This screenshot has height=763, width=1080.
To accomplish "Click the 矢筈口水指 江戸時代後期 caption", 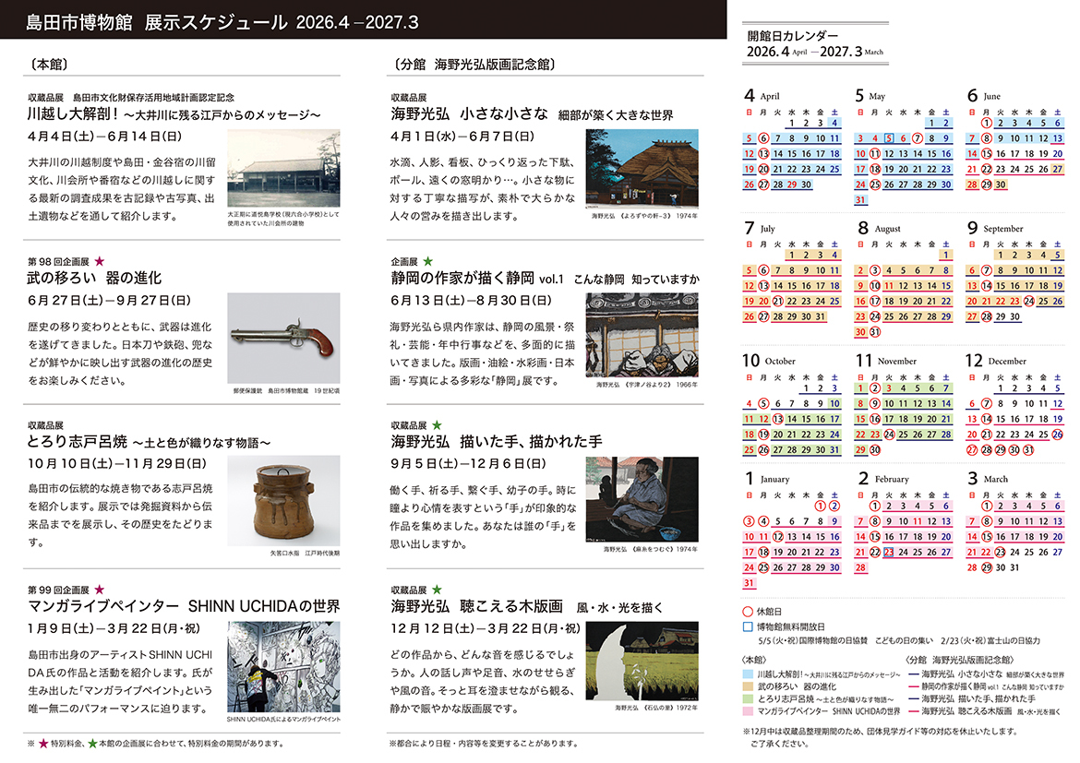I will [305, 553].
